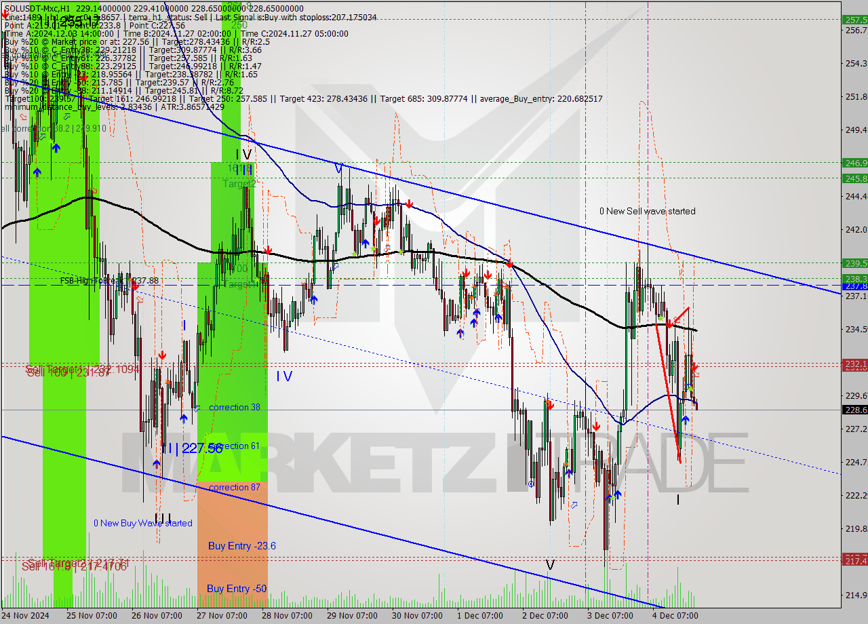
Task: Click the 237.1 value on price axis
Action: [x=855, y=296]
